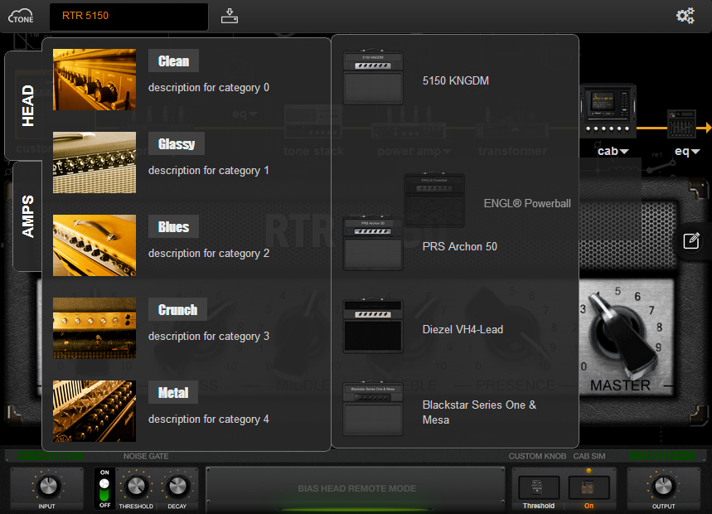Select the 5150 KNGDM amp thumbnail

pos(373,77)
